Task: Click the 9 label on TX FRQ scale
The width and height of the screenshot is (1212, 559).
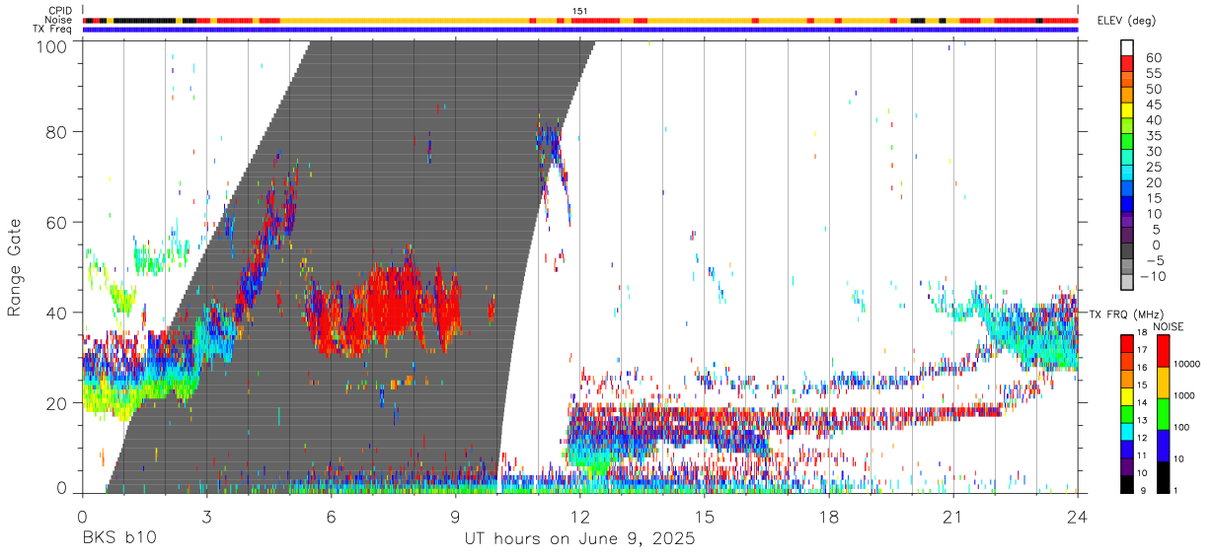Action: click(1143, 491)
